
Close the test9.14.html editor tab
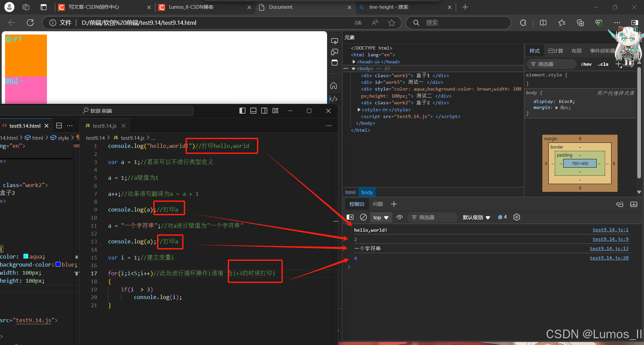click(x=47, y=126)
